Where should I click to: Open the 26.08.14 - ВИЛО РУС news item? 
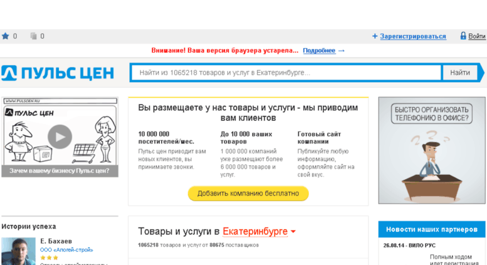(x=409, y=246)
